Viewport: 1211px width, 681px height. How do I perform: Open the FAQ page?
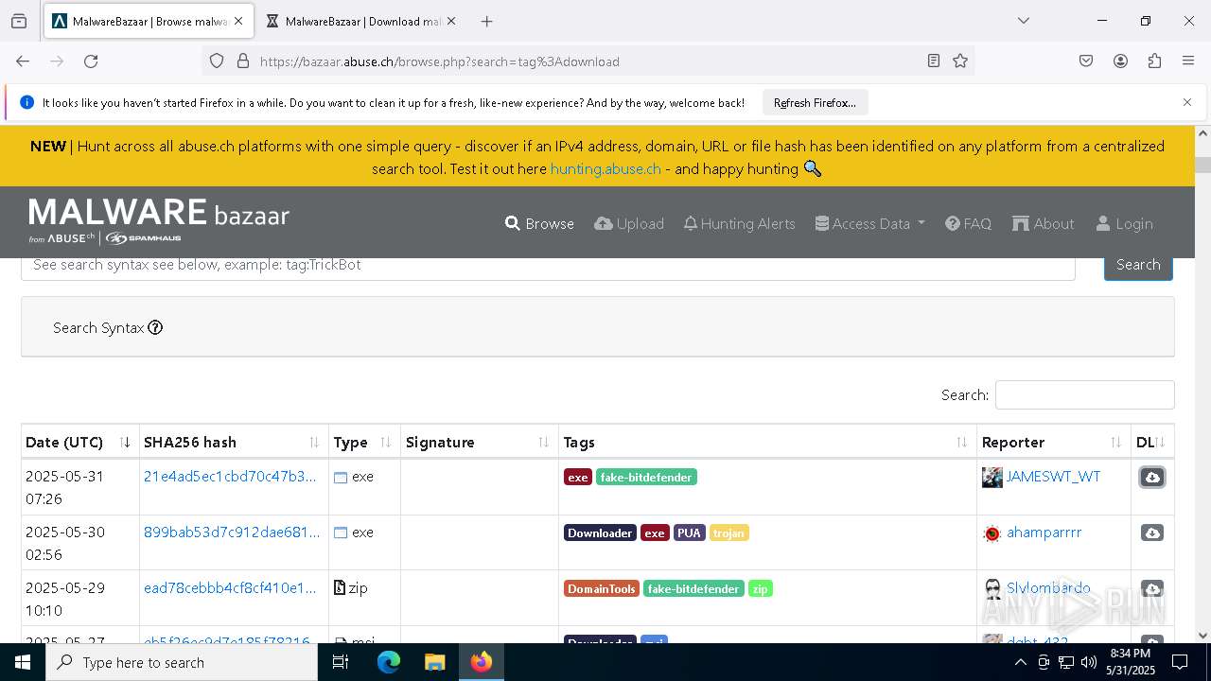[968, 223]
